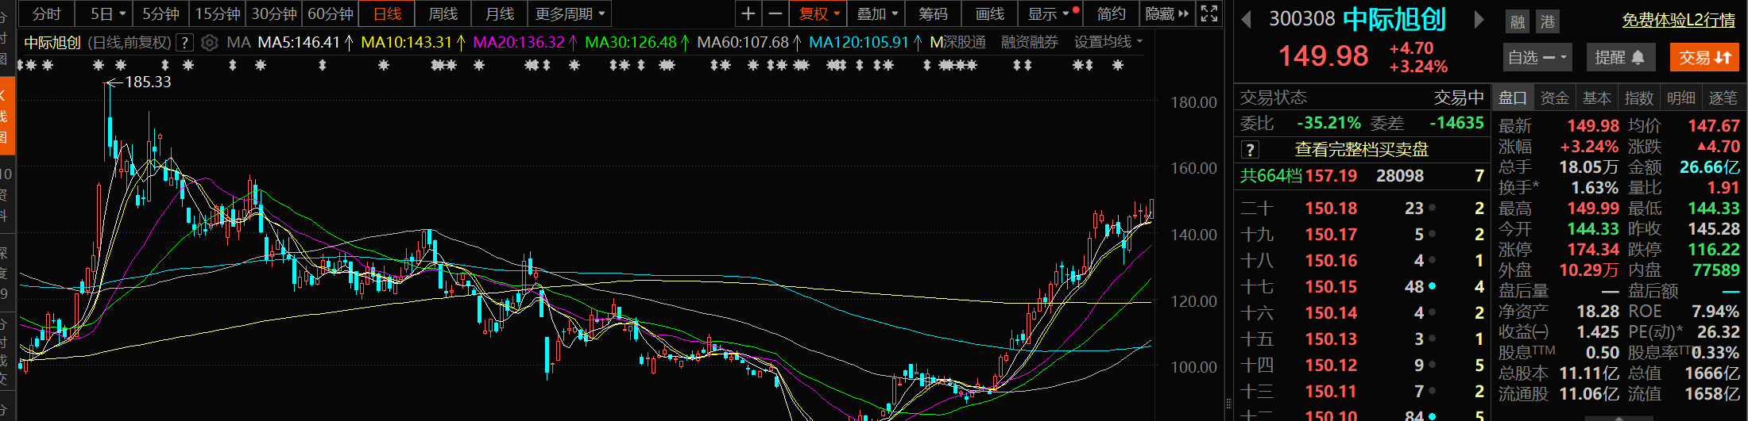Open the 明细 details tab

click(1681, 98)
